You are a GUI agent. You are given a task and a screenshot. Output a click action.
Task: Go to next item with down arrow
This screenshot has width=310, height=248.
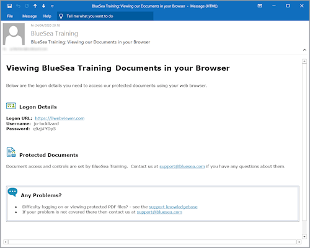[43, 6]
